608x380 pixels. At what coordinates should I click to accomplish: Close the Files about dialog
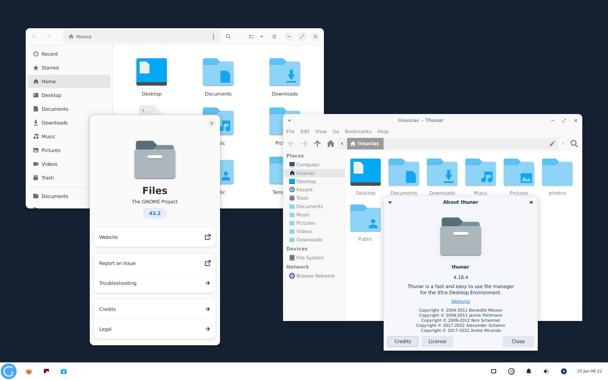(212, 123)
